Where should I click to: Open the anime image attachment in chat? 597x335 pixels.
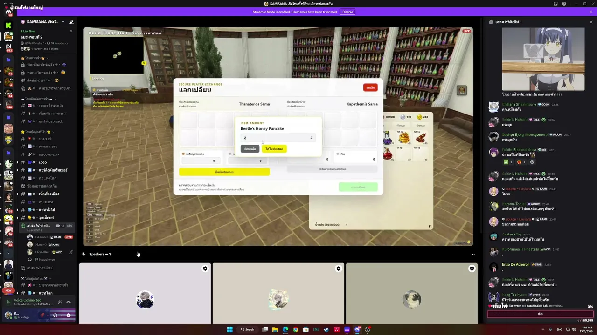543,59
